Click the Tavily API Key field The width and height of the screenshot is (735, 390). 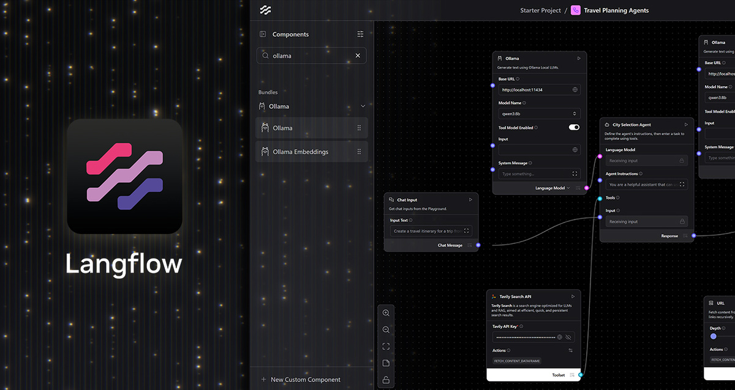click(533, 337)
